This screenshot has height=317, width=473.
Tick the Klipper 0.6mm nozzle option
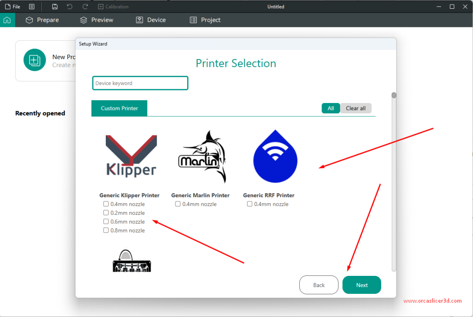106,222
